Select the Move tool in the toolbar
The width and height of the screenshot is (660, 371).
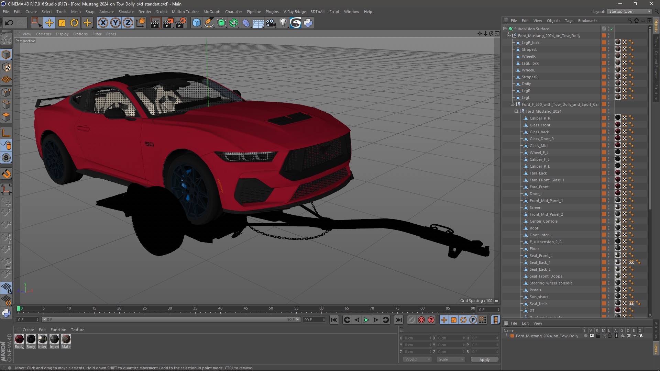coord(49,23)
